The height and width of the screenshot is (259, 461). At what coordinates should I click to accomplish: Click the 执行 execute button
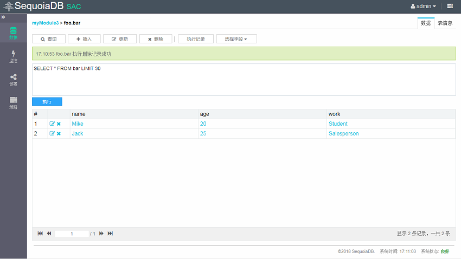47,102
